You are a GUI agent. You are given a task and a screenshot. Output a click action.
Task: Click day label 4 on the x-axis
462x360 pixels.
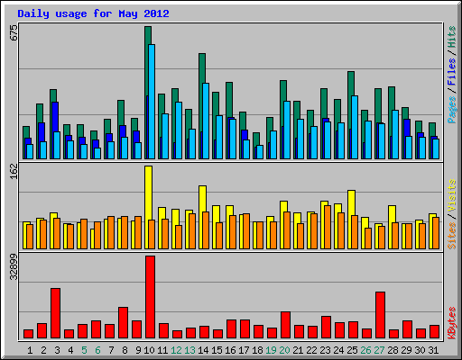coord(70,350)
